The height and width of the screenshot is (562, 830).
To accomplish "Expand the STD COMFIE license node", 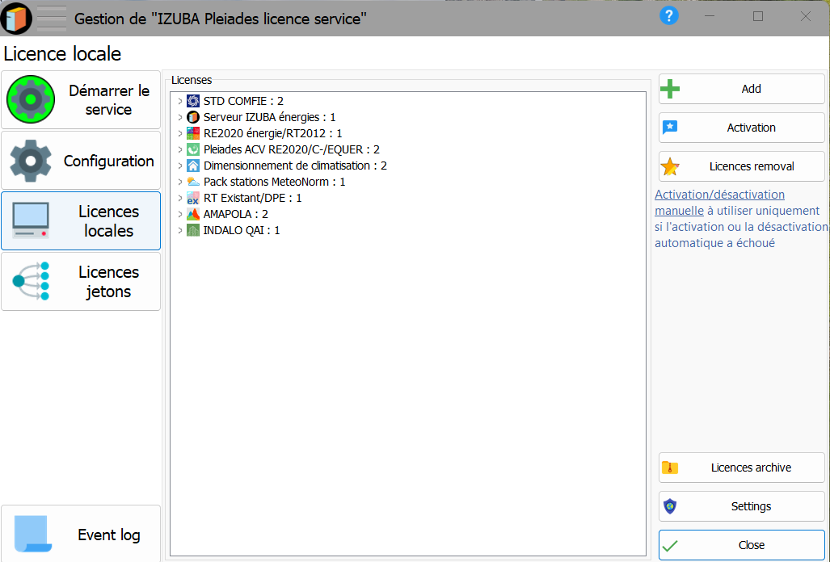I will click(180, 101).
